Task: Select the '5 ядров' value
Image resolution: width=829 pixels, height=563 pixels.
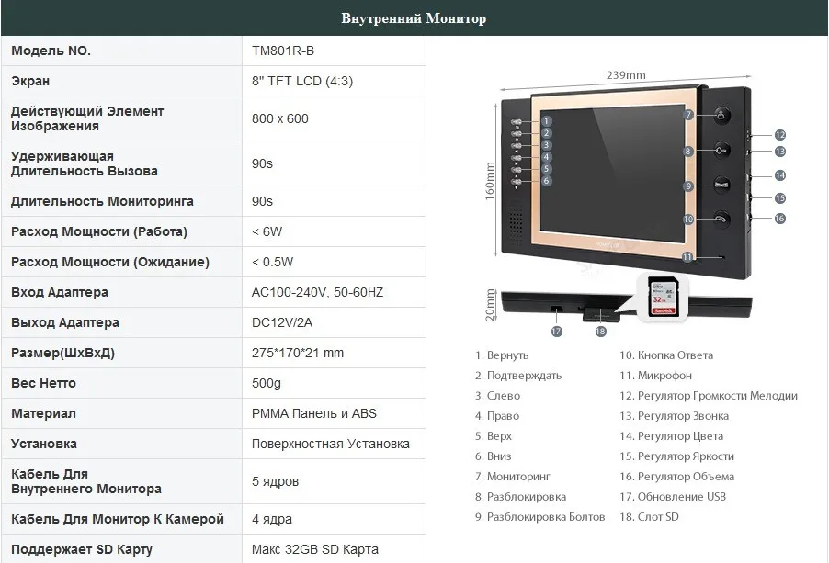Action: [275, 481]
